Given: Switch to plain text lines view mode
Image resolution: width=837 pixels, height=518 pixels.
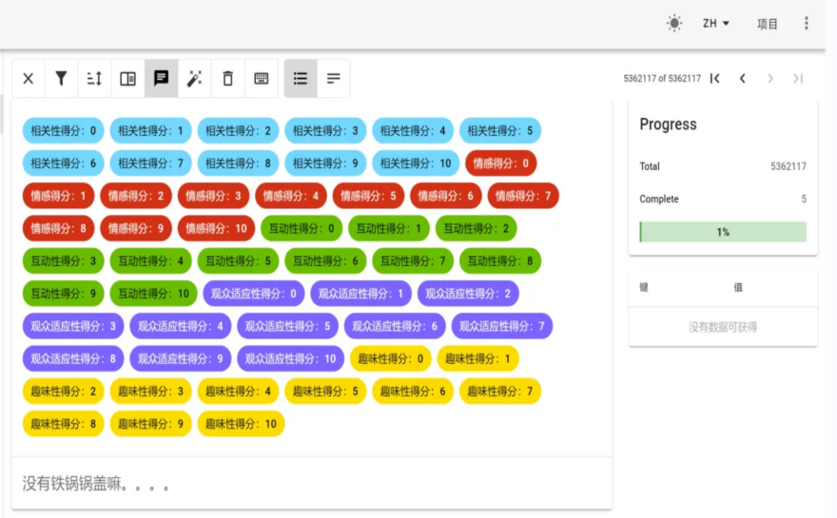Looking at the screenshot, I should point(334,79).
